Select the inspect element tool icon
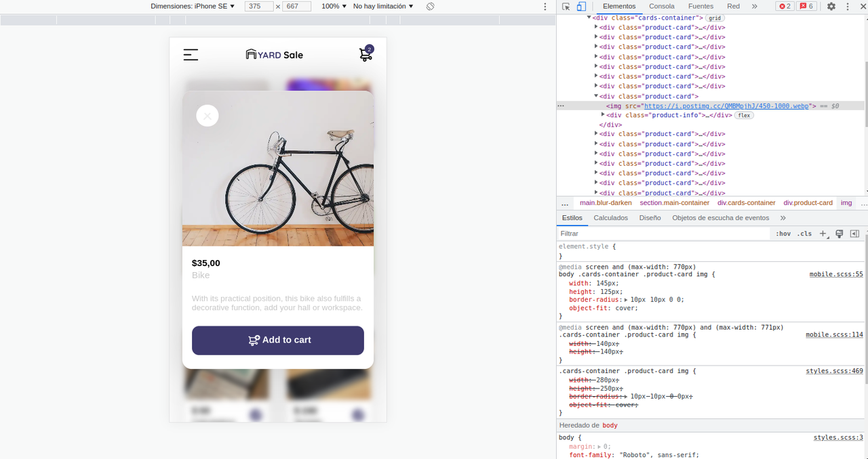The image size is (868, 459). point(566,6)
